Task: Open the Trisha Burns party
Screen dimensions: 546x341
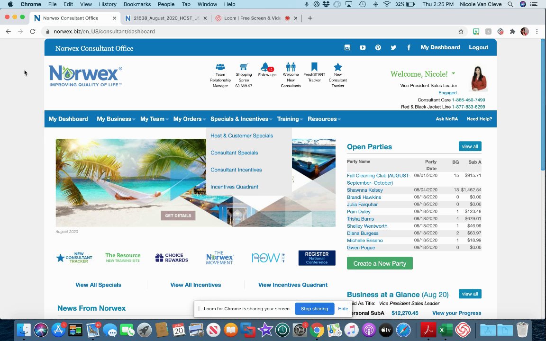Action: click(x=360, y=219)
